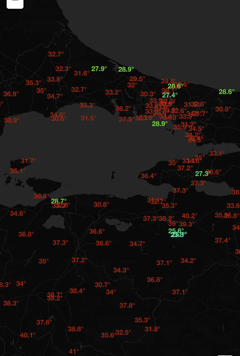Click the 37.5° station label

(126, 119)
